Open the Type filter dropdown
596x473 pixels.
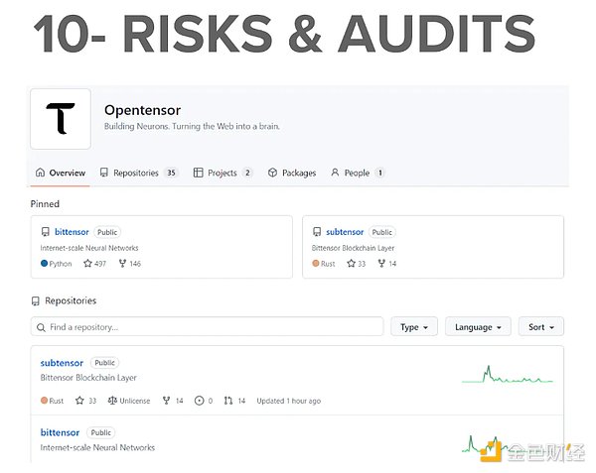(413, 326)
